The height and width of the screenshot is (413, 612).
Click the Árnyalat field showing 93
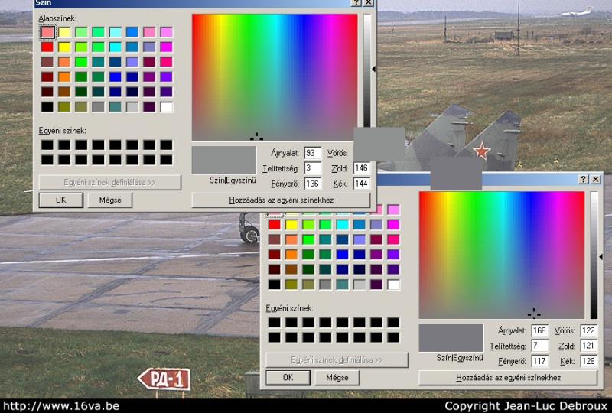coord(312,153)
